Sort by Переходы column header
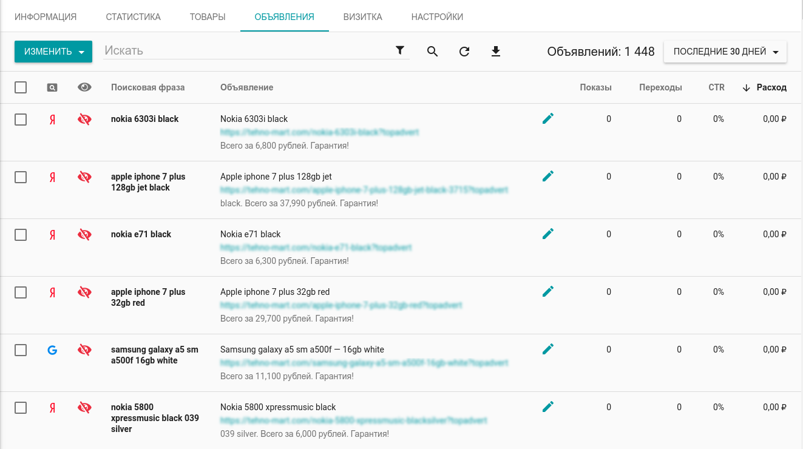 660,87
